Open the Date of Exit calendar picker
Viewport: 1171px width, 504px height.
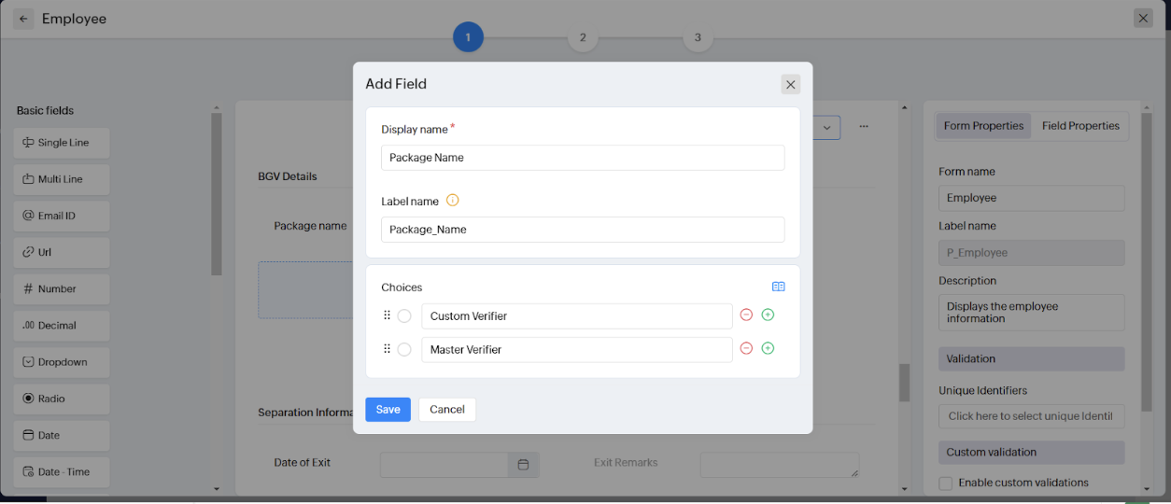coord(523,464)
